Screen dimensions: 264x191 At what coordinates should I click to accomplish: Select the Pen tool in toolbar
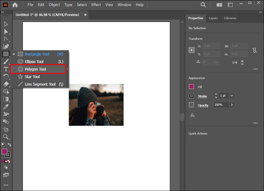pos(6,47)
